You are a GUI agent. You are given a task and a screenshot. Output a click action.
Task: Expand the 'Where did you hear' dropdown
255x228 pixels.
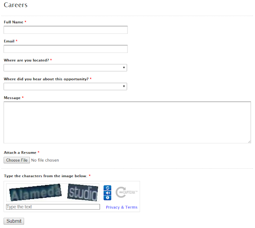click(65, 86)
